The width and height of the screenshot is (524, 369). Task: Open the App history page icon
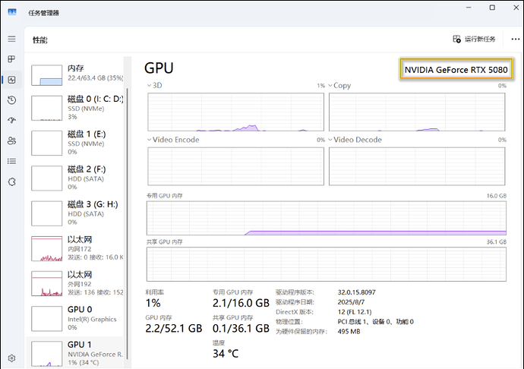(x=11, y=100)
